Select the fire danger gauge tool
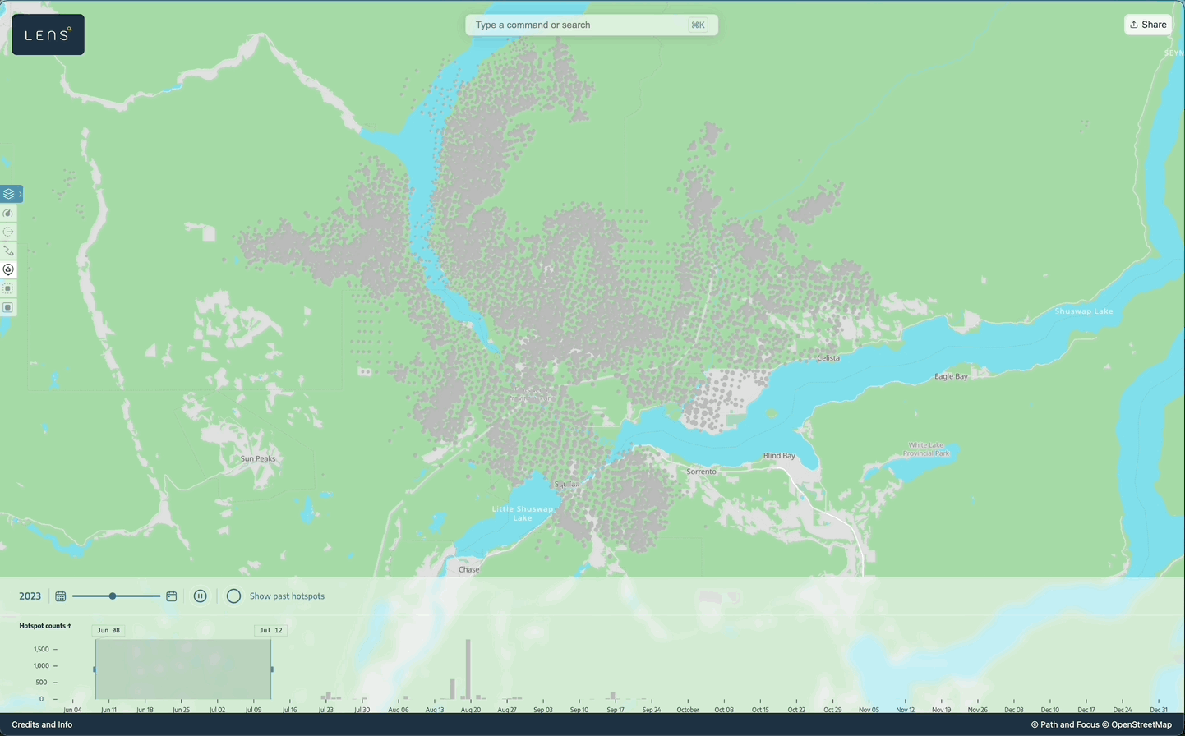Viewport: 1185px width, 736px height. tap(8, 214)
